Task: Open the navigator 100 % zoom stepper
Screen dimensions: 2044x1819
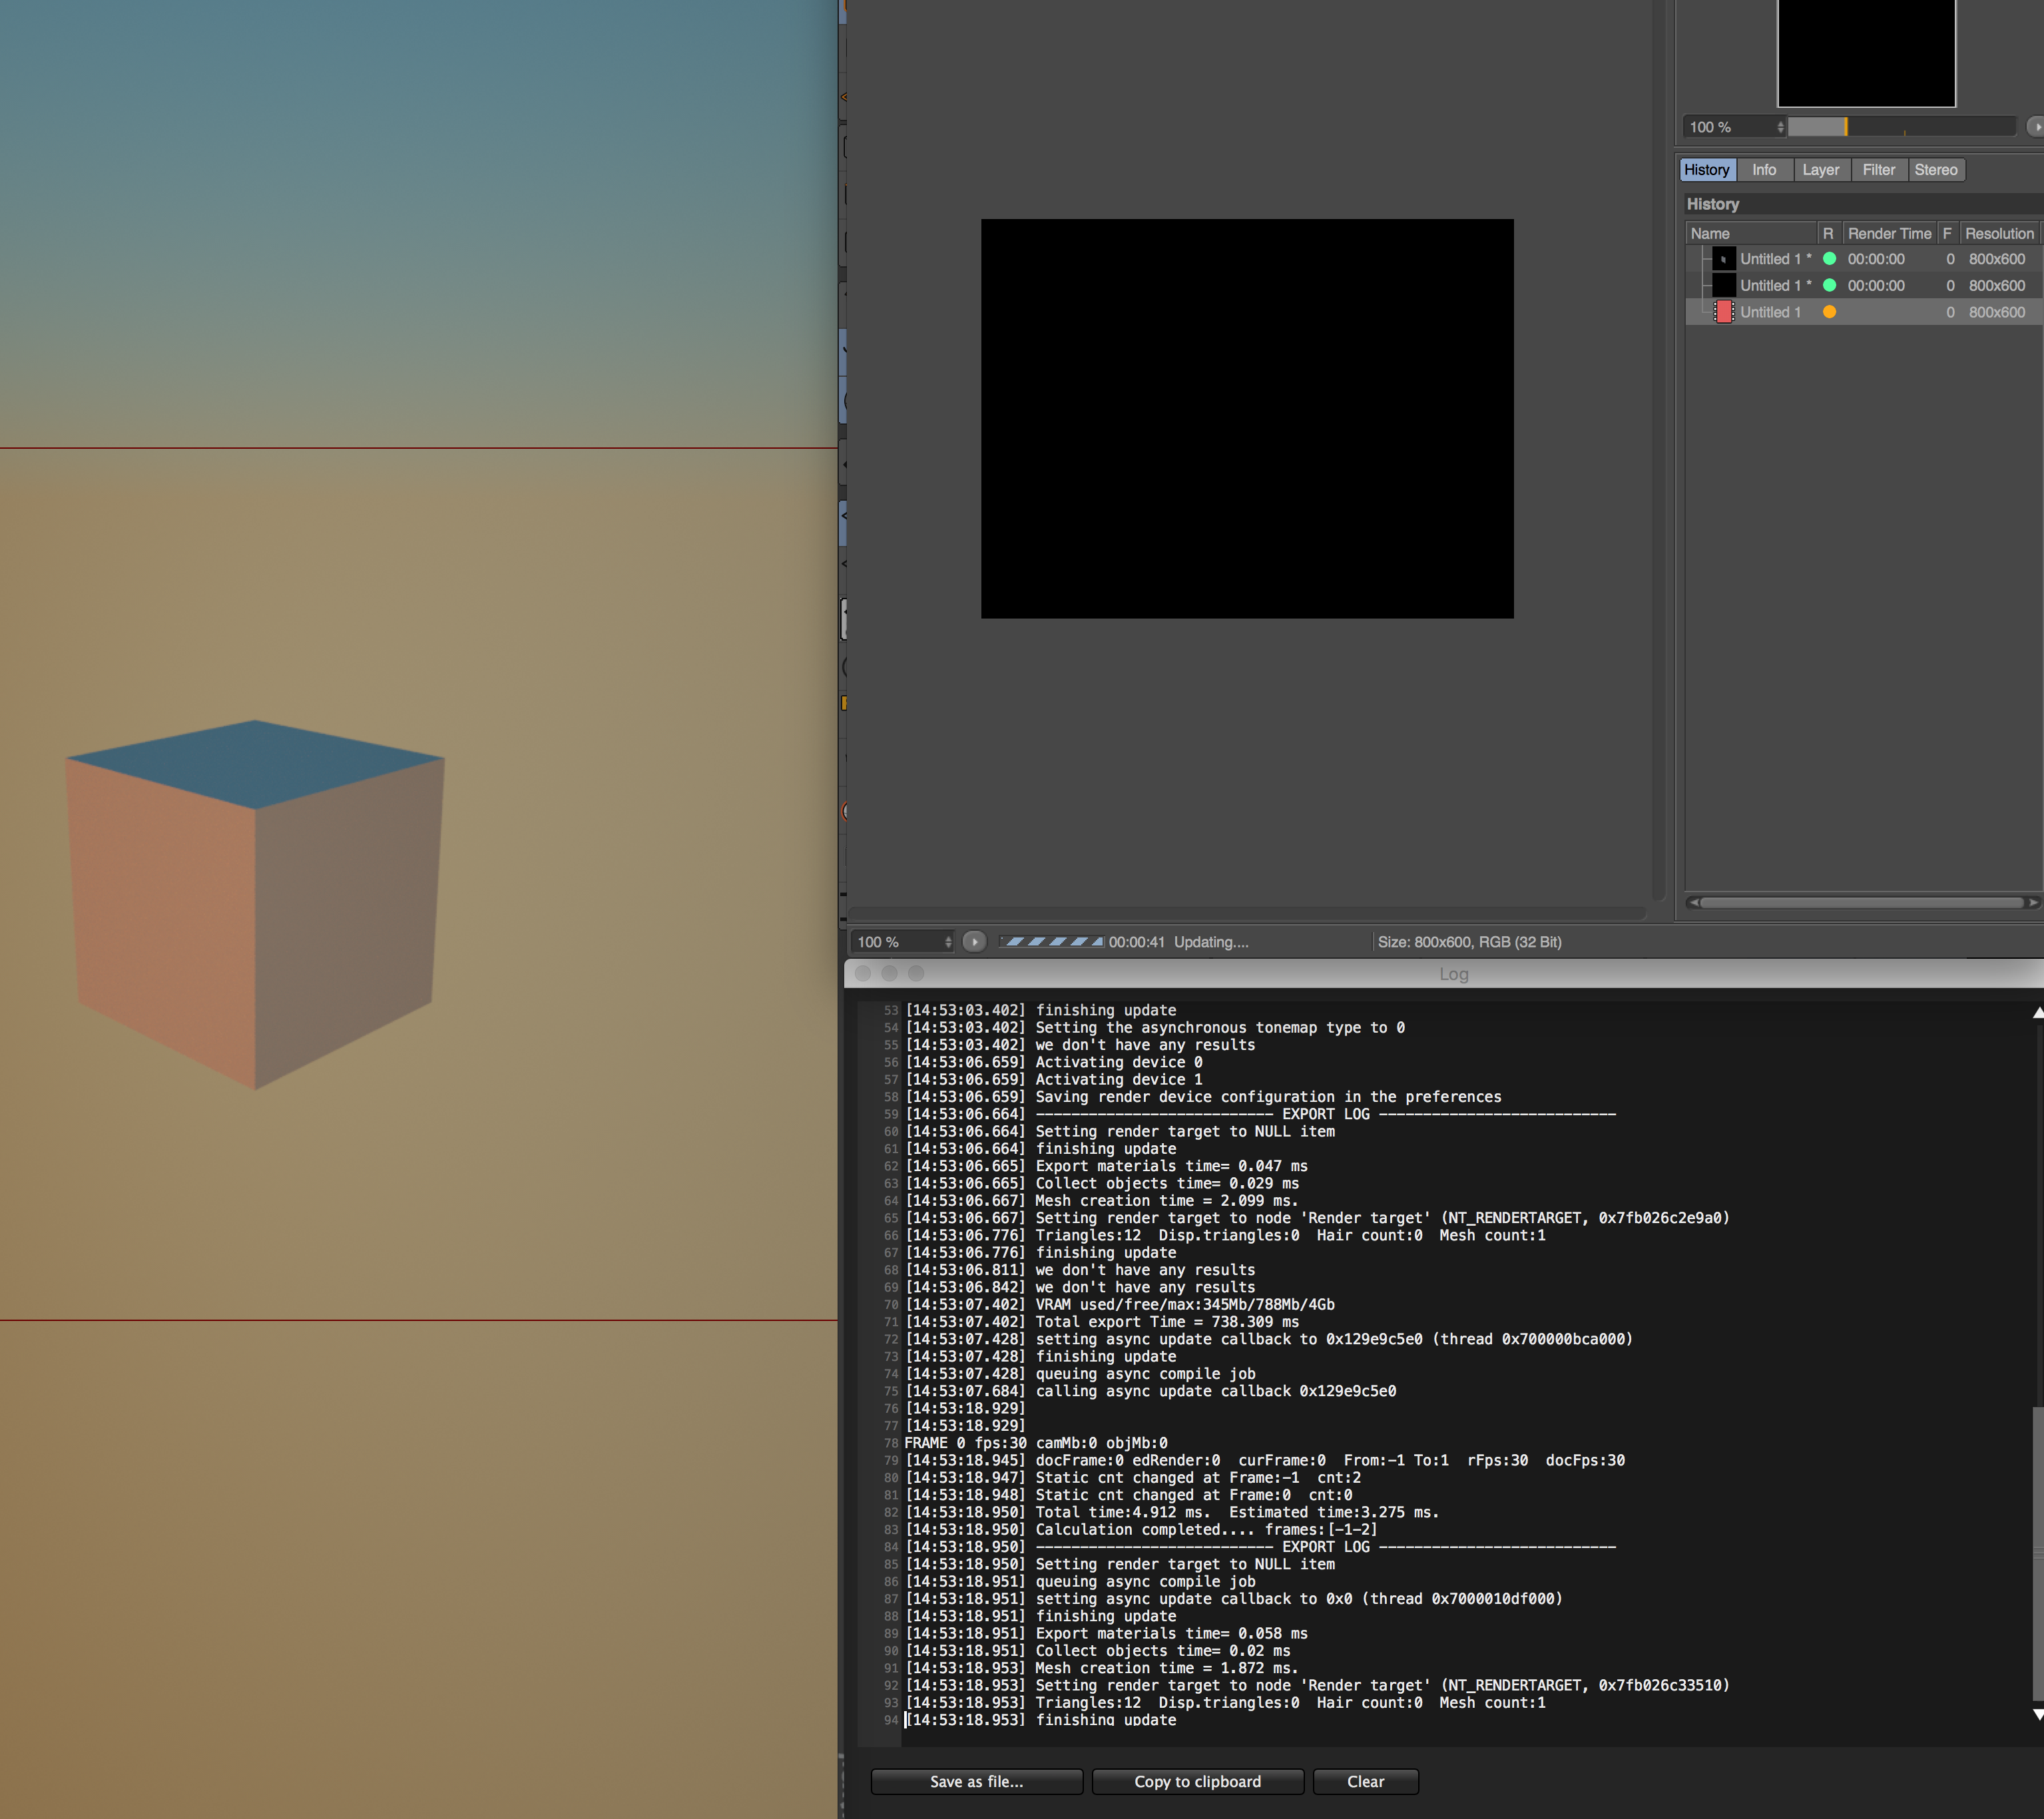Action: [1780, 127]
